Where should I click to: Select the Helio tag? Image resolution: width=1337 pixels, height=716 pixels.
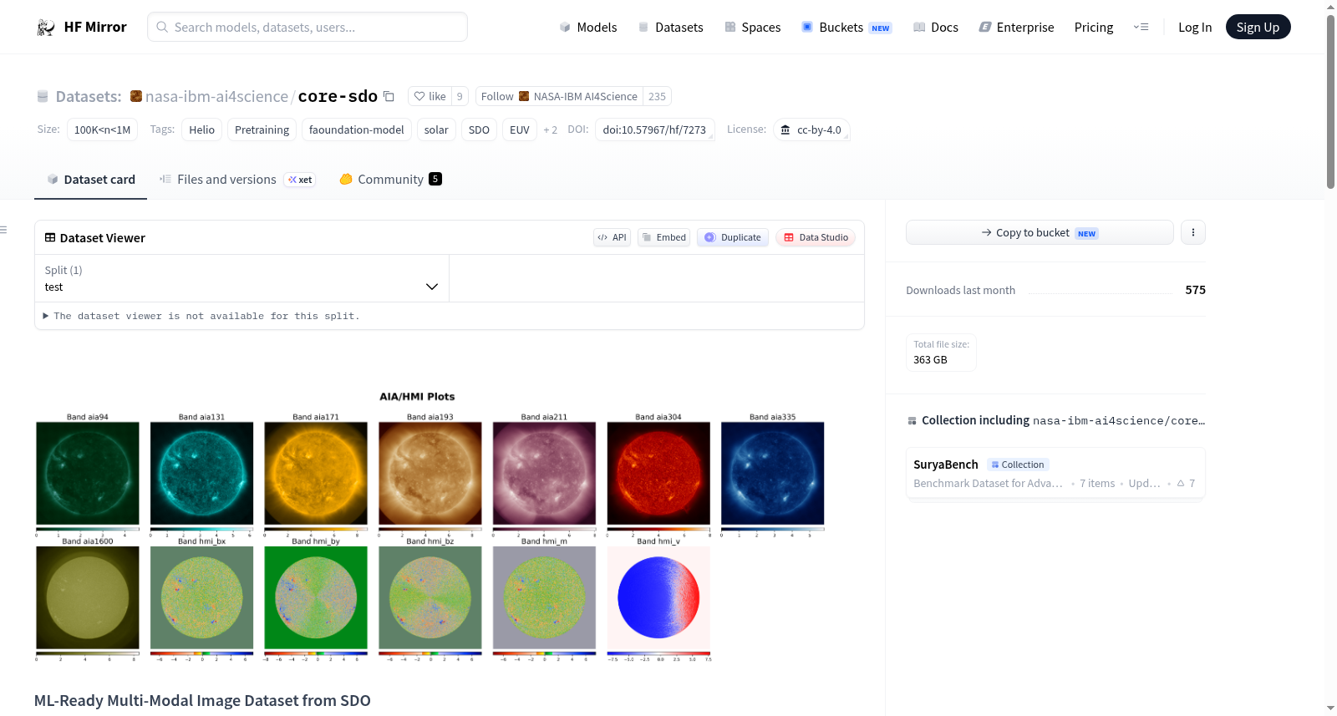coord(201,129)
